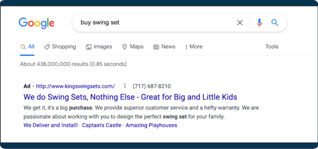
Task: Follow the 'We Deliver and Install!' sitelink
Action: 51,125
